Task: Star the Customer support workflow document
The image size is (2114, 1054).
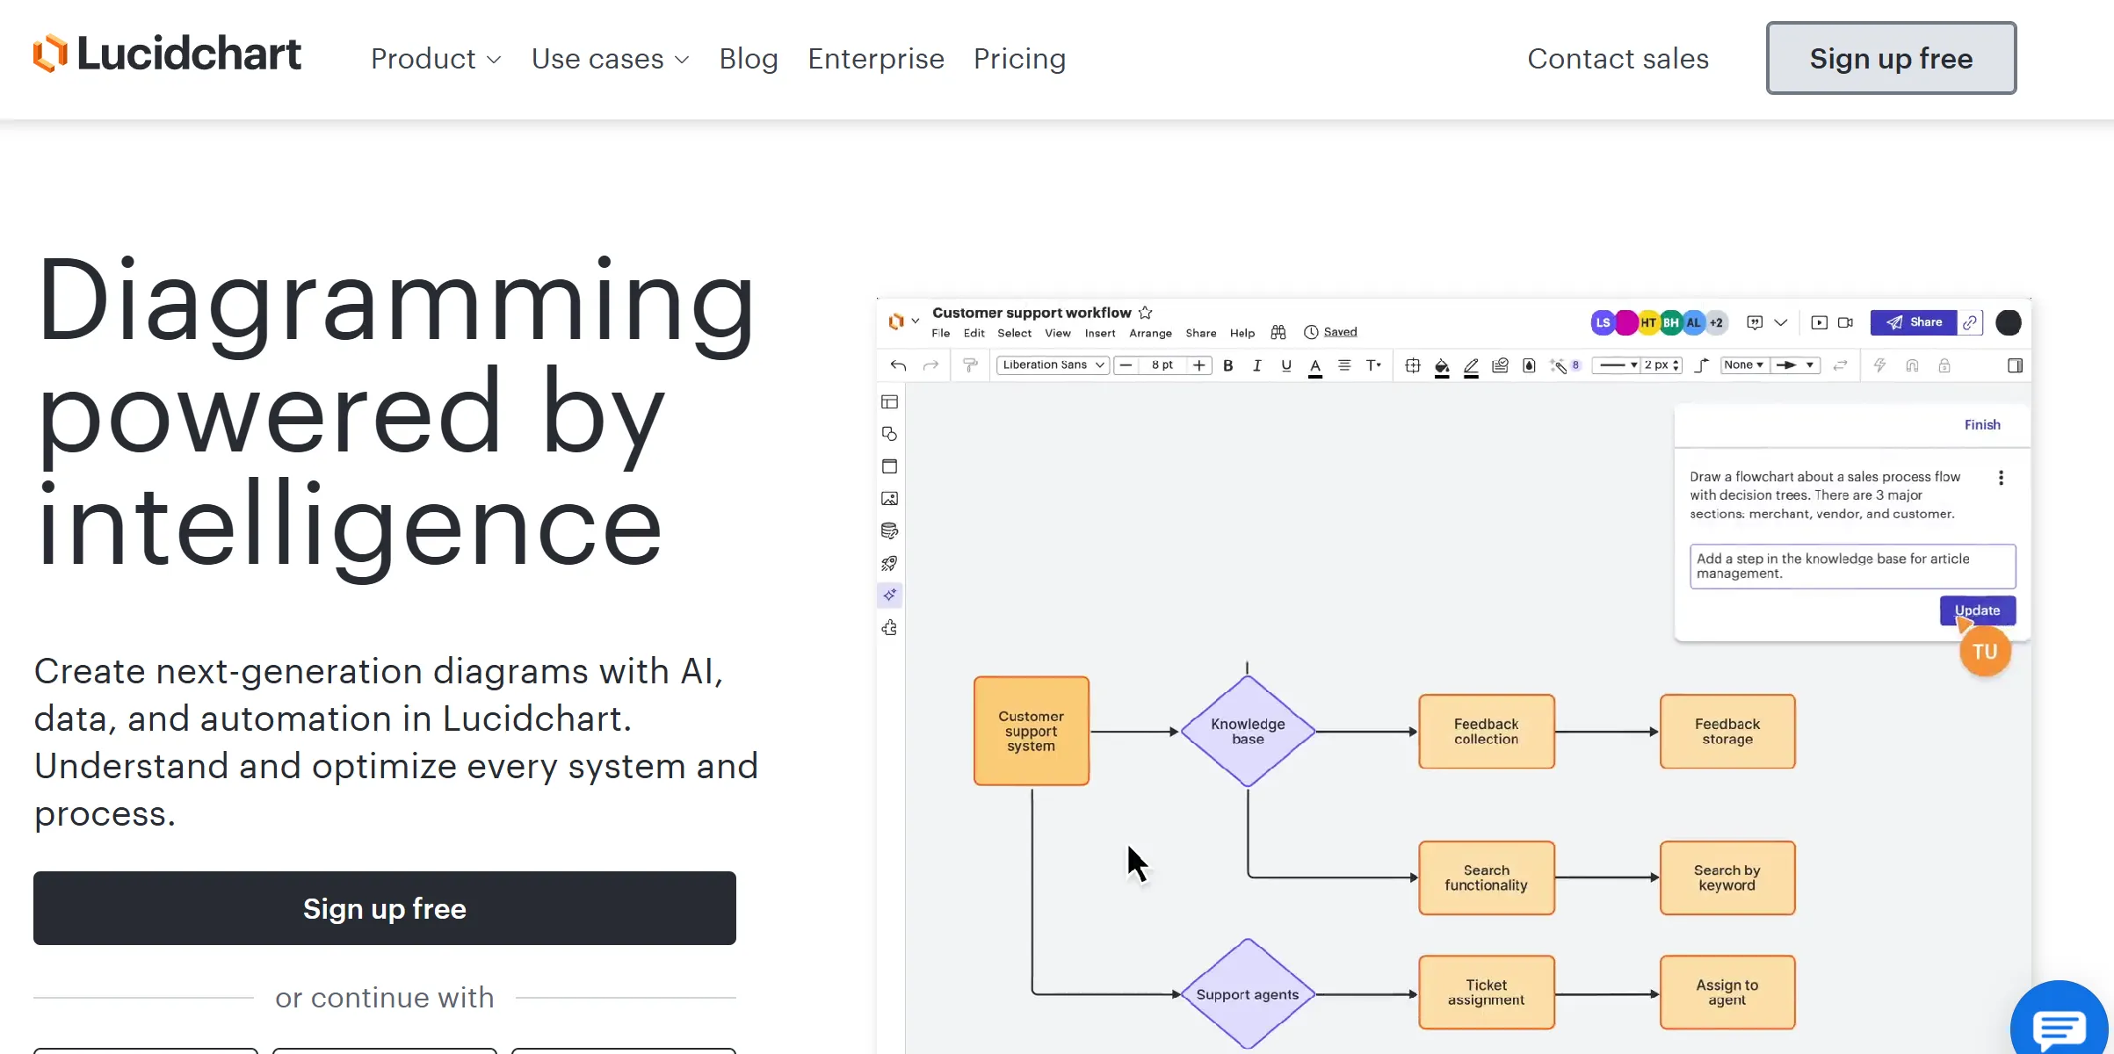Action: (1145, 313)
